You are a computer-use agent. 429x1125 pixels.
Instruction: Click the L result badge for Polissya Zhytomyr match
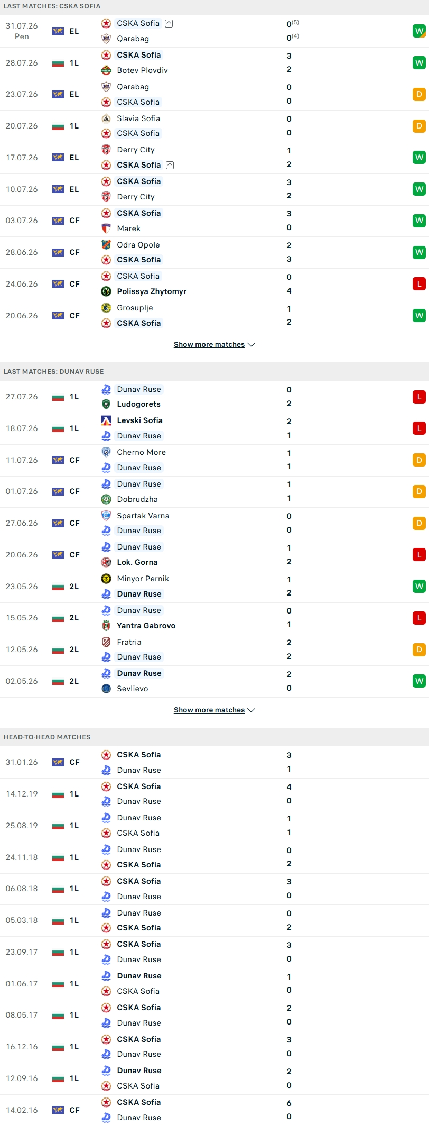pyautogui.click(x=419, y=284)
